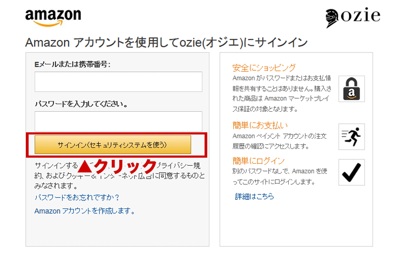The width and height of the screenshot is (394, 270).
Task: Click the Eメールまたは携帯番号 label
Action: point(72,64)
